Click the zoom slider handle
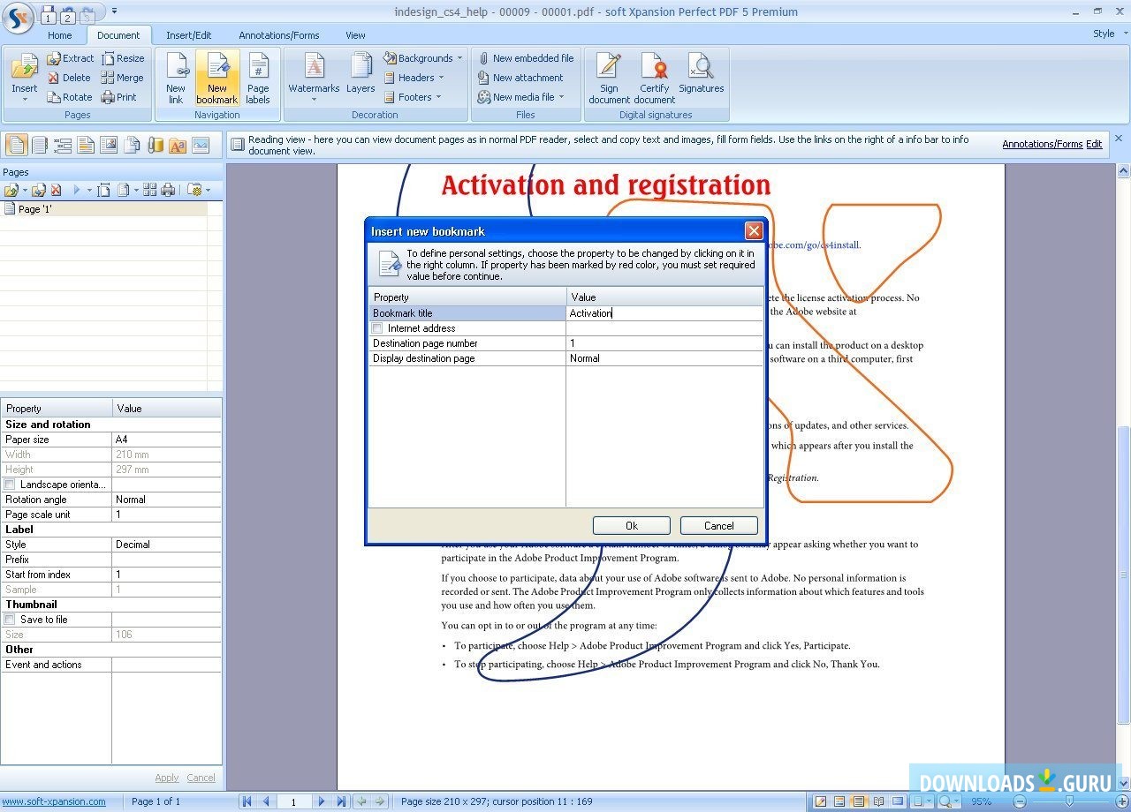 pyautogui.click(x=1070, y=801)
